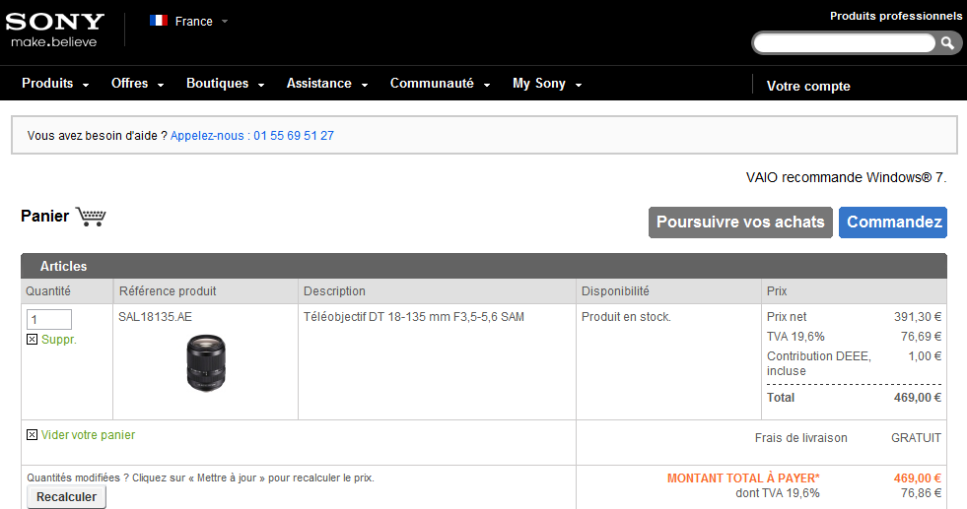The height and width of the screenshot is (509, 967).
Task: Click Poursuivre vos achats button
Action: click(x=740, y=223)
